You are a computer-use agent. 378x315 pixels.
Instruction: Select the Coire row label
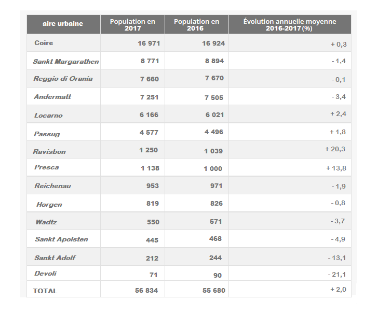click(x=44, y=43)
